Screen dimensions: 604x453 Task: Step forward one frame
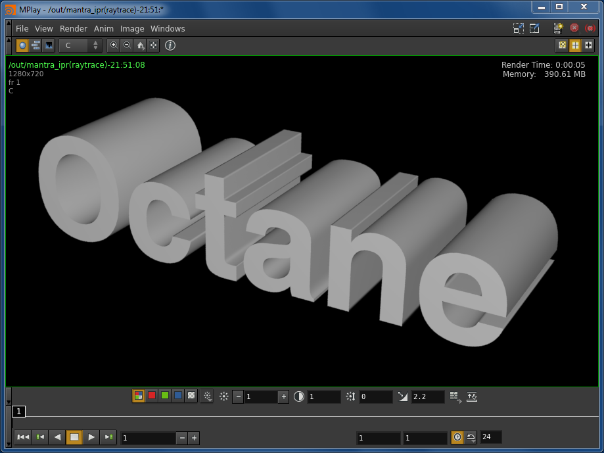click(108, 437)
